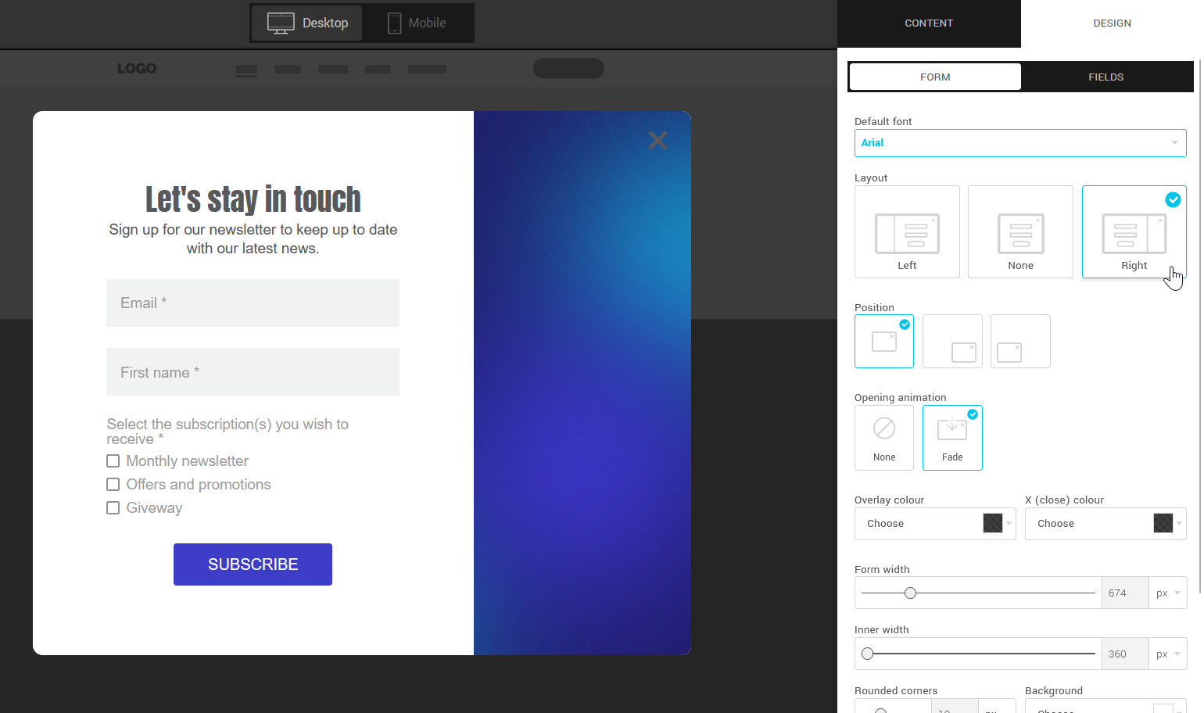Open the Form width unit dropdown

[1167, 593]
